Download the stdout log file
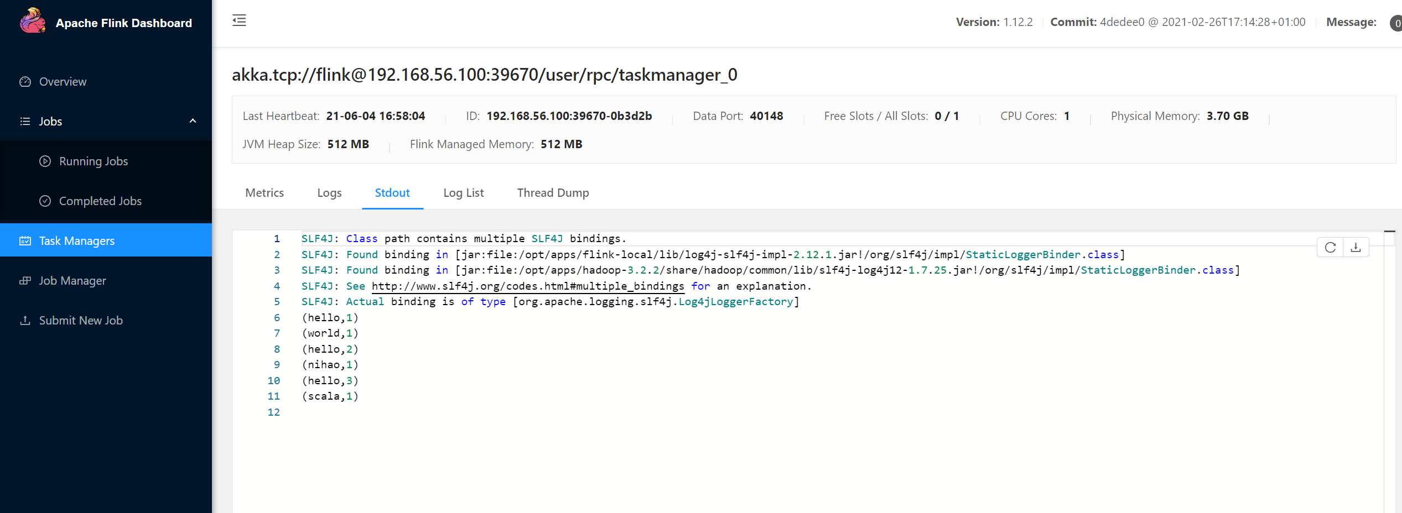 tap(1356, 248)
